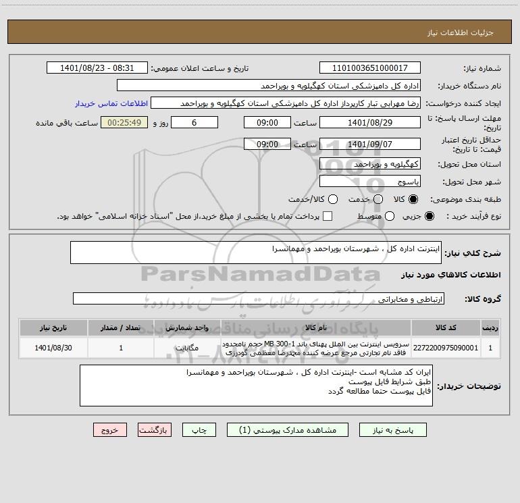Select the کالا/خدمت radio button

[333, 199]
